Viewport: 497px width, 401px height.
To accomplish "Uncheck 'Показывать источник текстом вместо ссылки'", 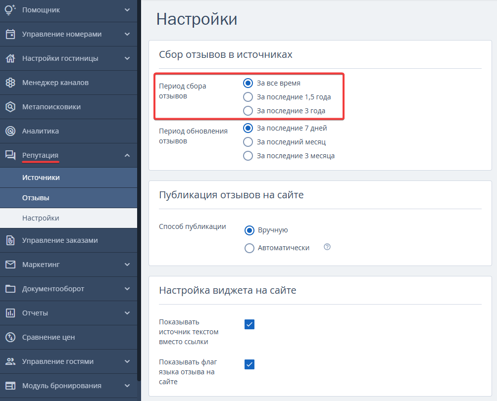I will point(249,324).
